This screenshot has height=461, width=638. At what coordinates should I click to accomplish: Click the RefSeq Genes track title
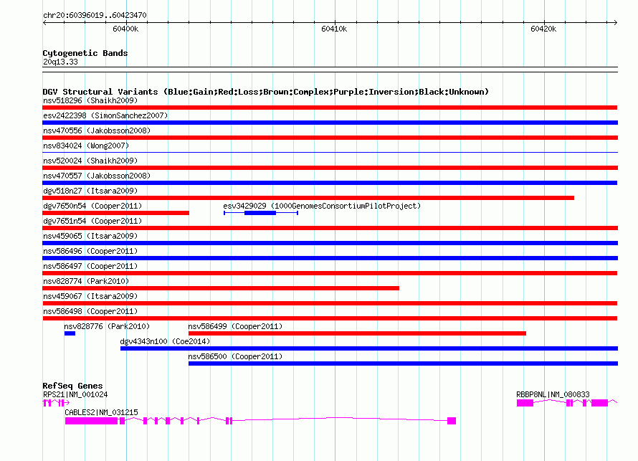click(x=72, y=386)
